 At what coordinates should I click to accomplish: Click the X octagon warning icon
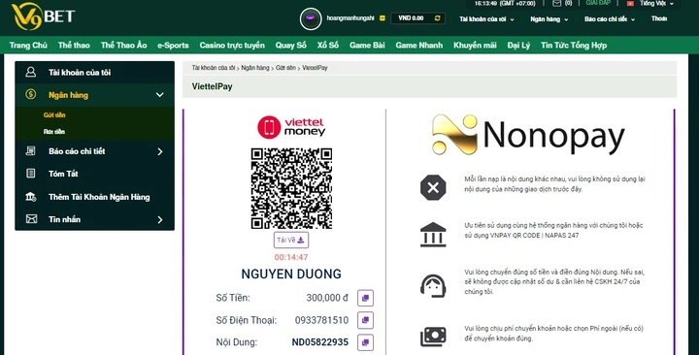(433, 187)
